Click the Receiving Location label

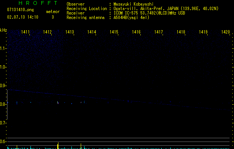(87, 9)
